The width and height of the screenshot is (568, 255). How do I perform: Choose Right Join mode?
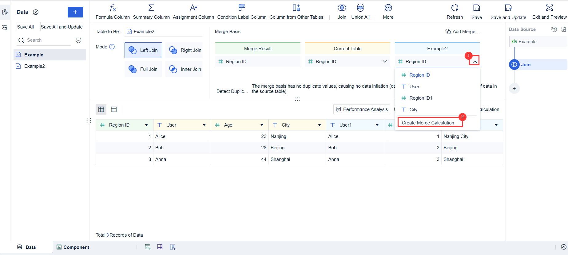(184, 50)
